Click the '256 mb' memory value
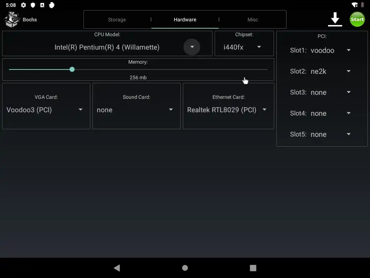This screenshot has width=370, height=278. pyautogui.click(x=138, y=77)
